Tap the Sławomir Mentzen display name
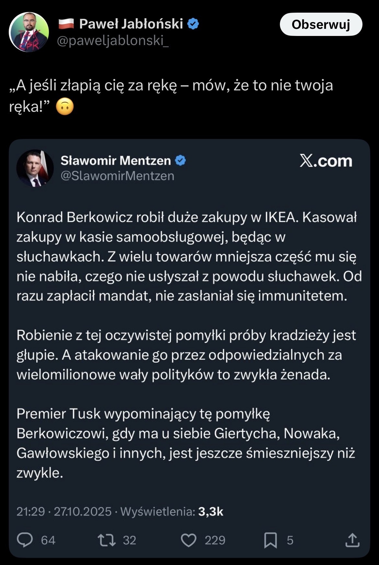The width and height of the screenshot is (379, 565). coord(116,160)
